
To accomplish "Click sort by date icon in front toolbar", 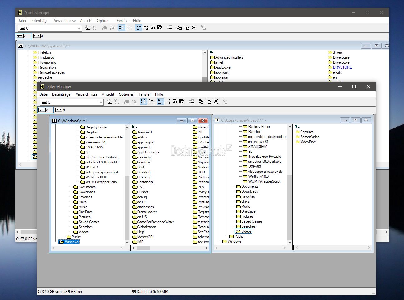I will (182, 102).
